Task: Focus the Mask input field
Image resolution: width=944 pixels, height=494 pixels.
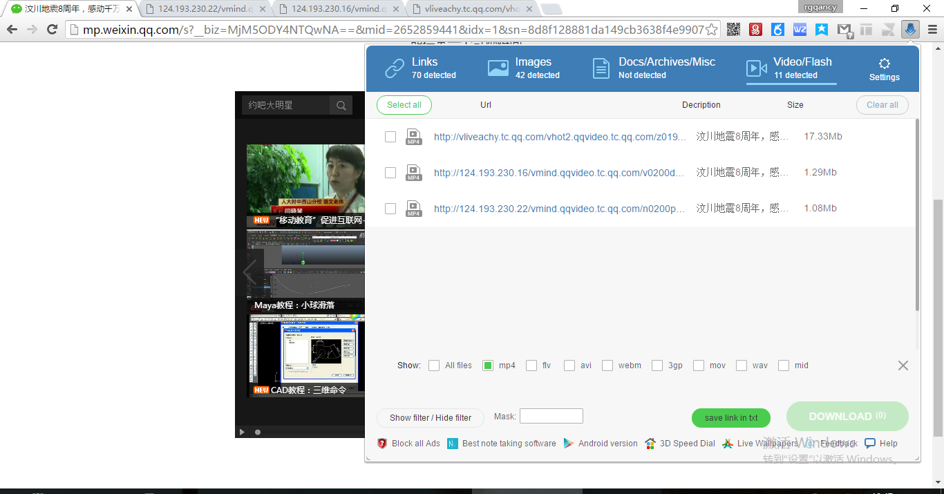Action: click(x=551, y=416)
